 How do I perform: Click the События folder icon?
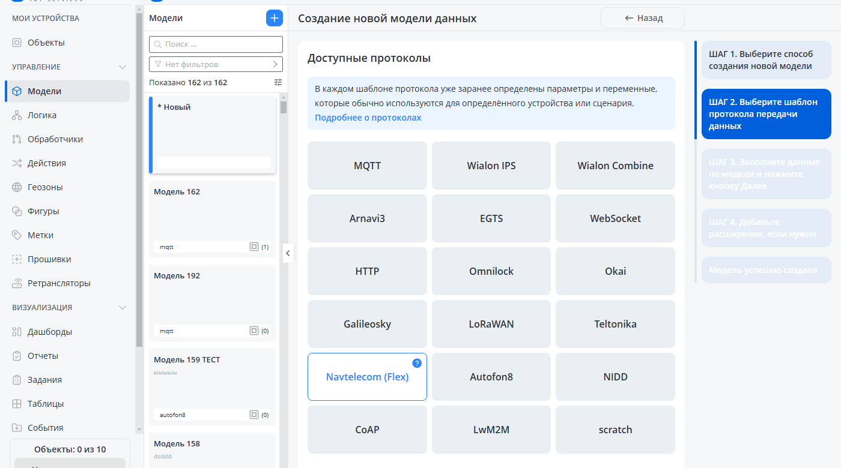click(17, 428)
